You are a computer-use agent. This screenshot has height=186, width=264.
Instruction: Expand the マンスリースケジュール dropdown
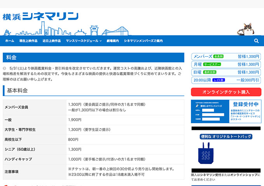pyautogui.click(x=84, y=41)
